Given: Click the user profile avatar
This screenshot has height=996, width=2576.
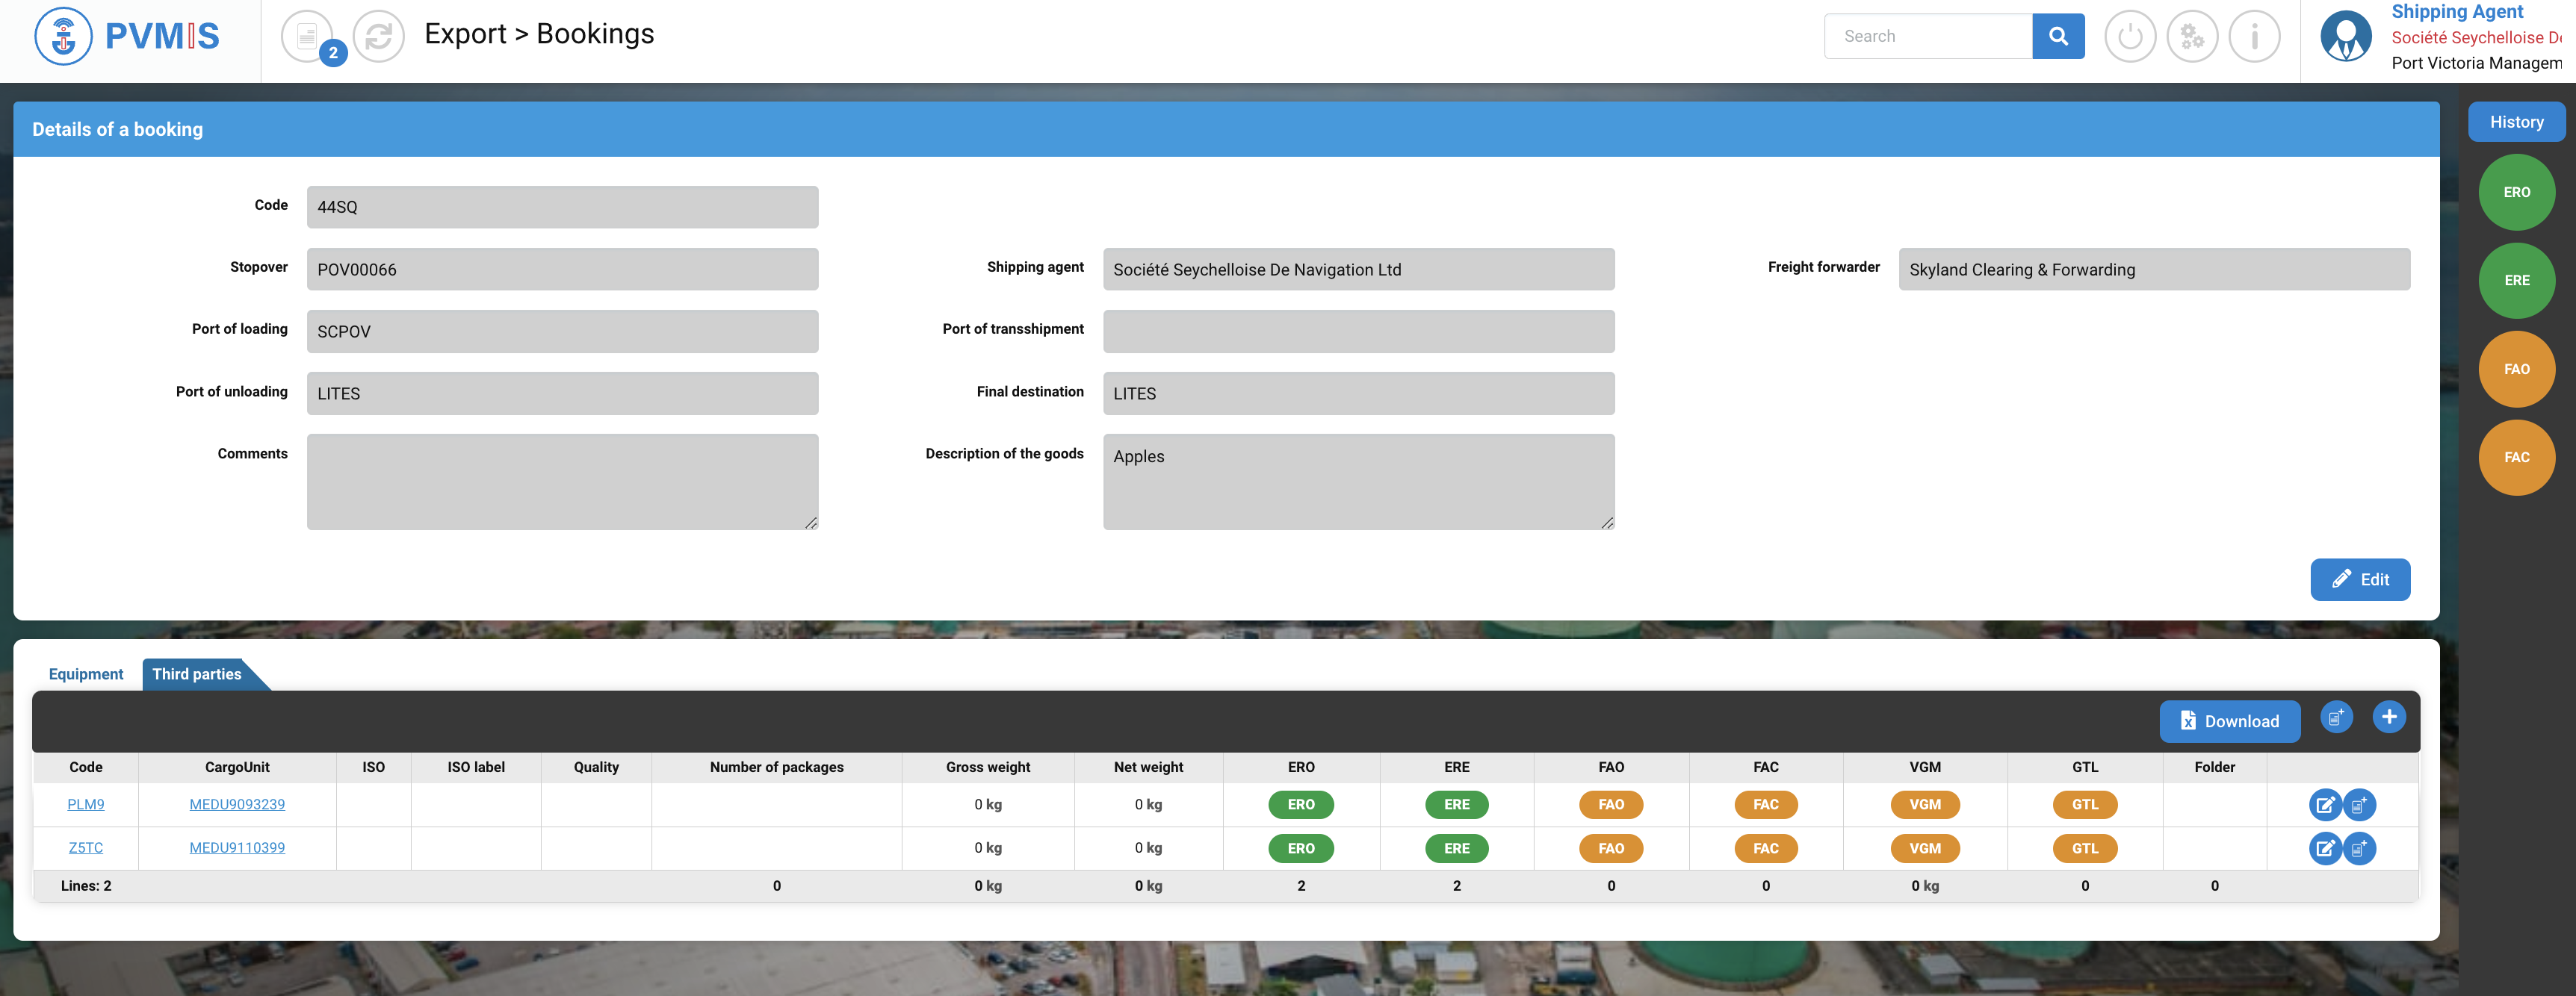Looking at the screenshot, I should [2345, 37].
